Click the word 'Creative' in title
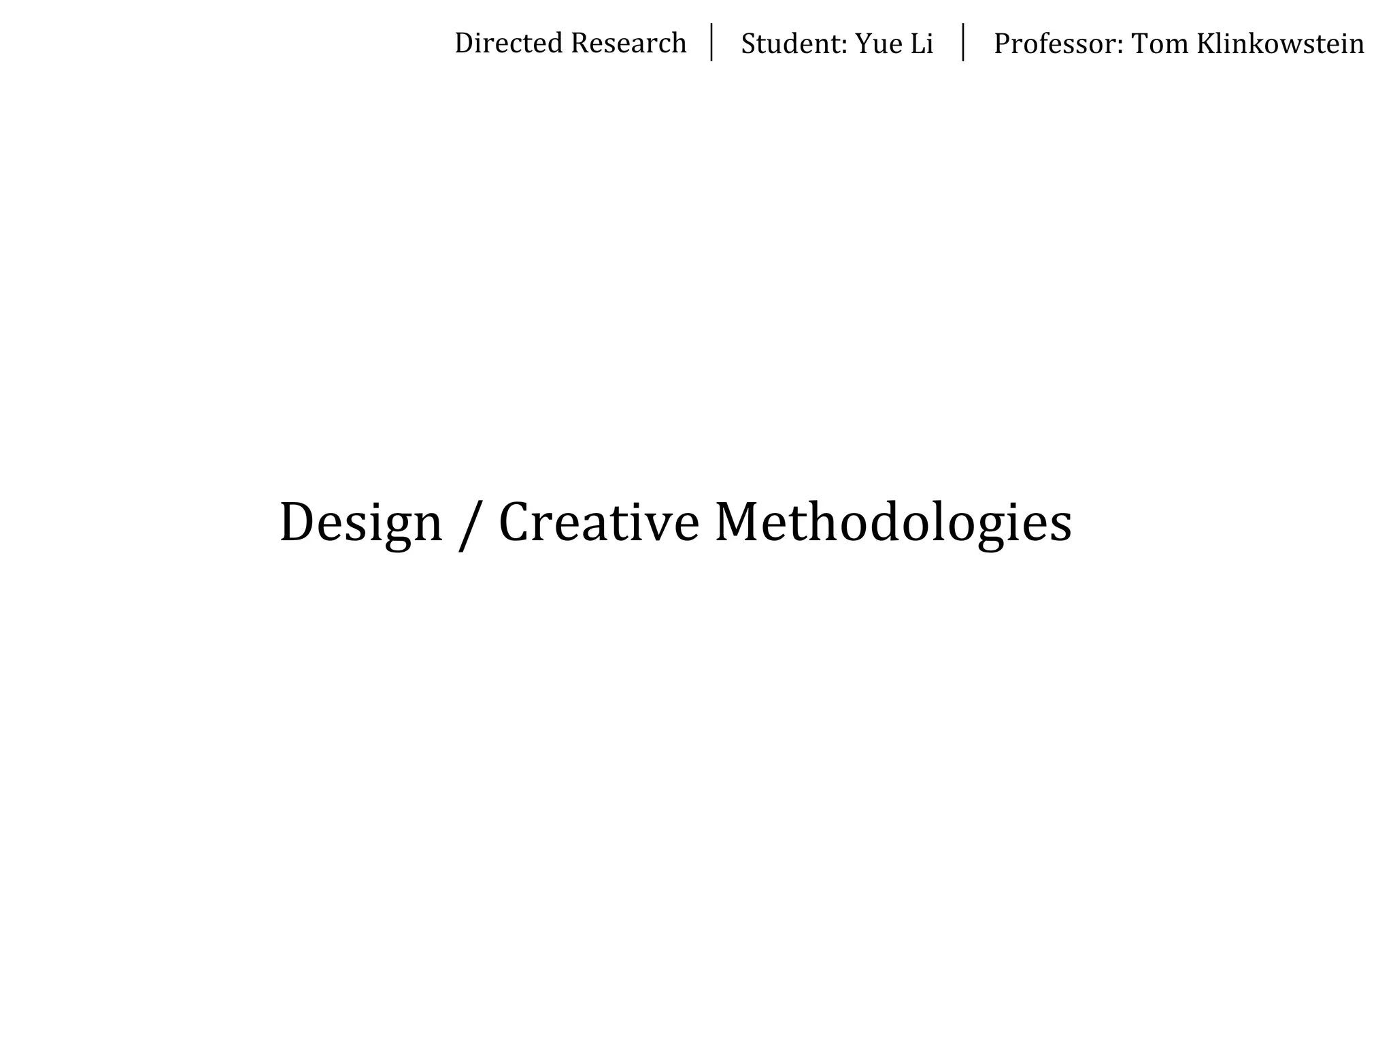The height and width of the screenshot is (1045, 1393). (599, 522)
